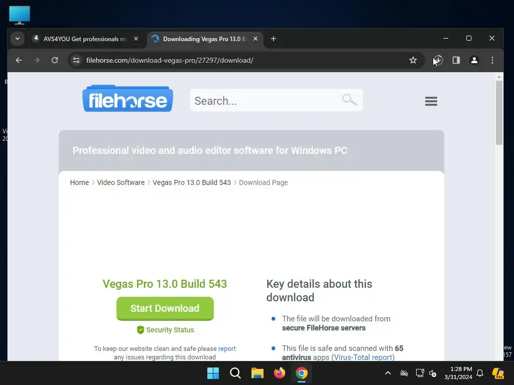This screenshot has height=385, width=514.
Task: Open Chrome downloads icon in toolbar
Action: click(438, 60)
